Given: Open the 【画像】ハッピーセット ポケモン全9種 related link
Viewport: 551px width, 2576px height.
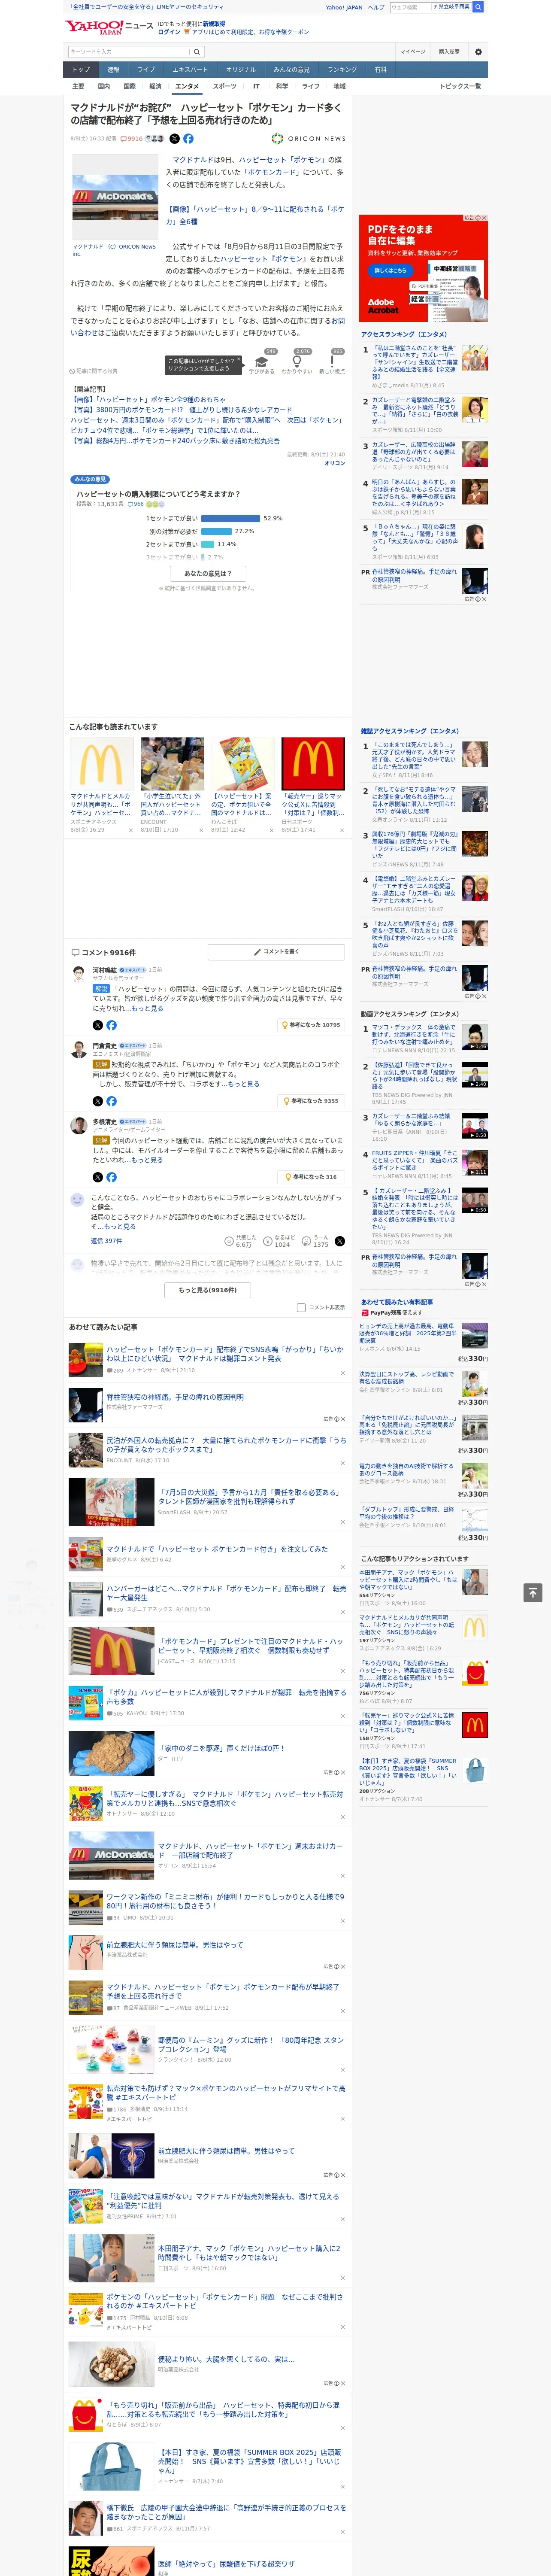Looking at the screenshot, I should [147, 400].
